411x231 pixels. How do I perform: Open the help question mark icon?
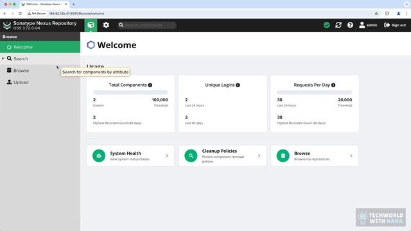pyautogui.click(x=350, y=25)
